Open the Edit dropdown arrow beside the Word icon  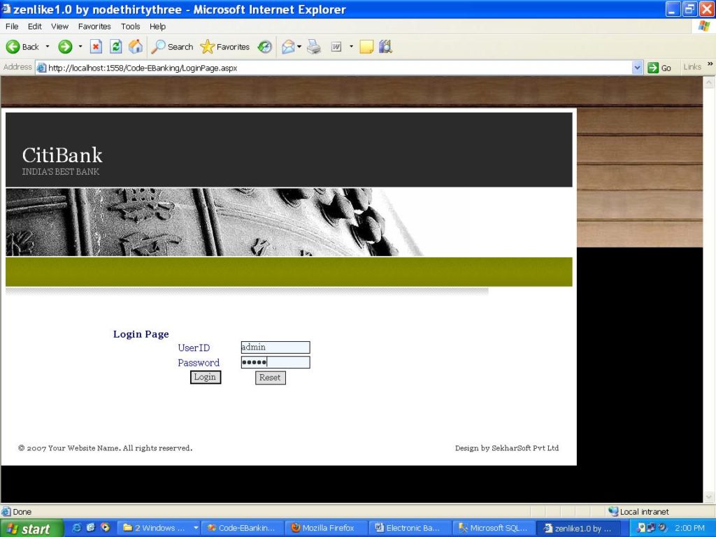pyautogui.click(x=351, y=47)
